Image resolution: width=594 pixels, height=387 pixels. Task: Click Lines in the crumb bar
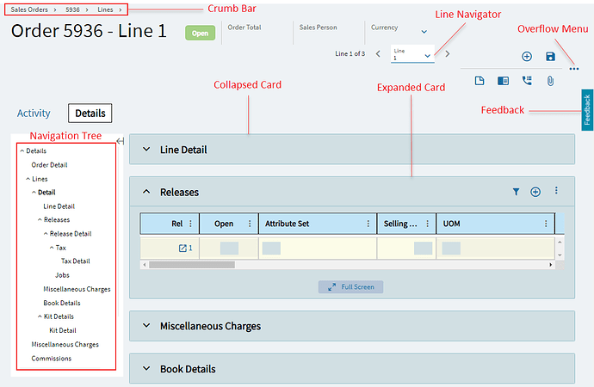[105, 9]
